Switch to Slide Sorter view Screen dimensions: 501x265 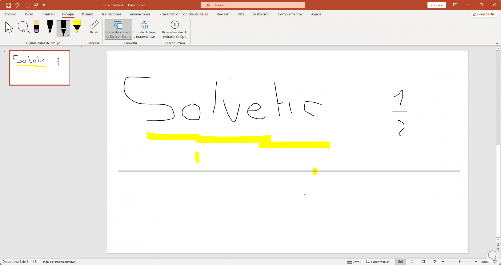(412, 262)
